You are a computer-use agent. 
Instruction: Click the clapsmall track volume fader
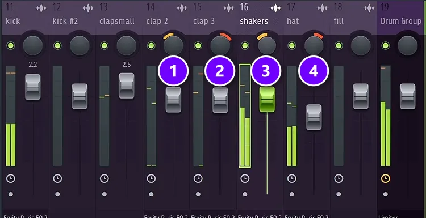[x=127, y=86]
